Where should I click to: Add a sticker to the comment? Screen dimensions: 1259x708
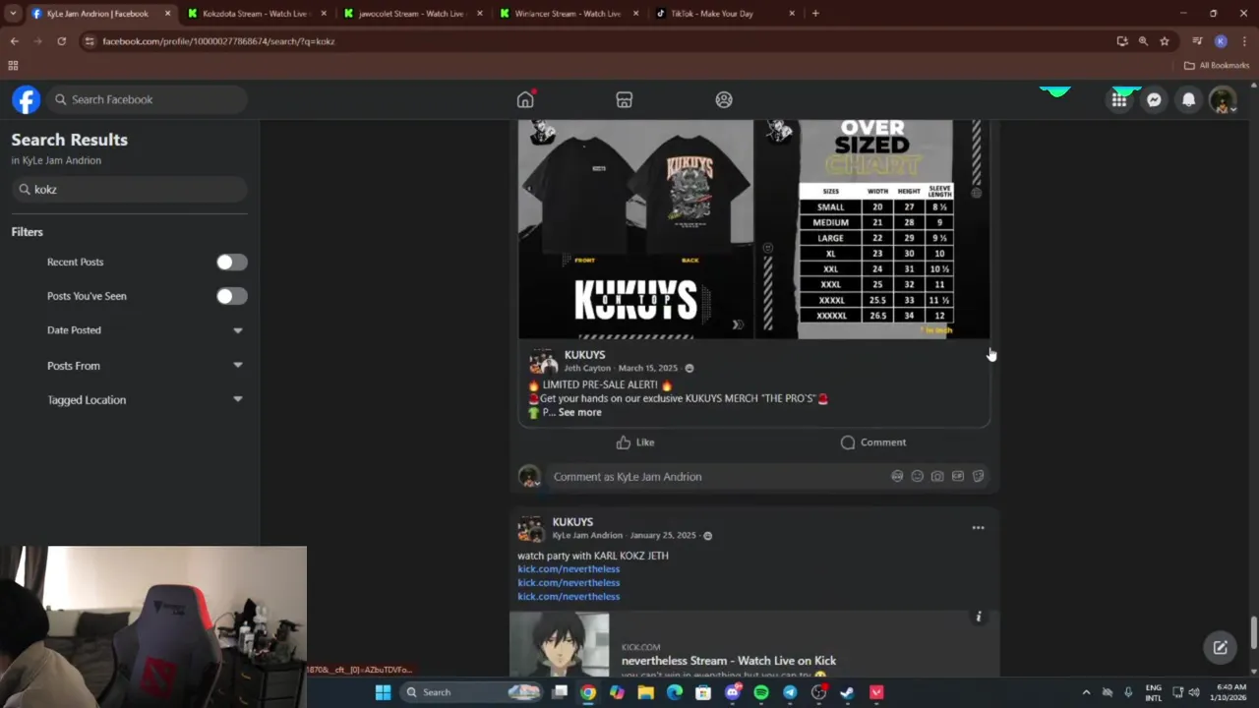(x=978, y=476)
